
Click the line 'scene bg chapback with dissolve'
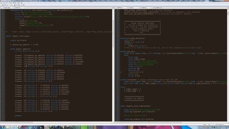[139, 112]
